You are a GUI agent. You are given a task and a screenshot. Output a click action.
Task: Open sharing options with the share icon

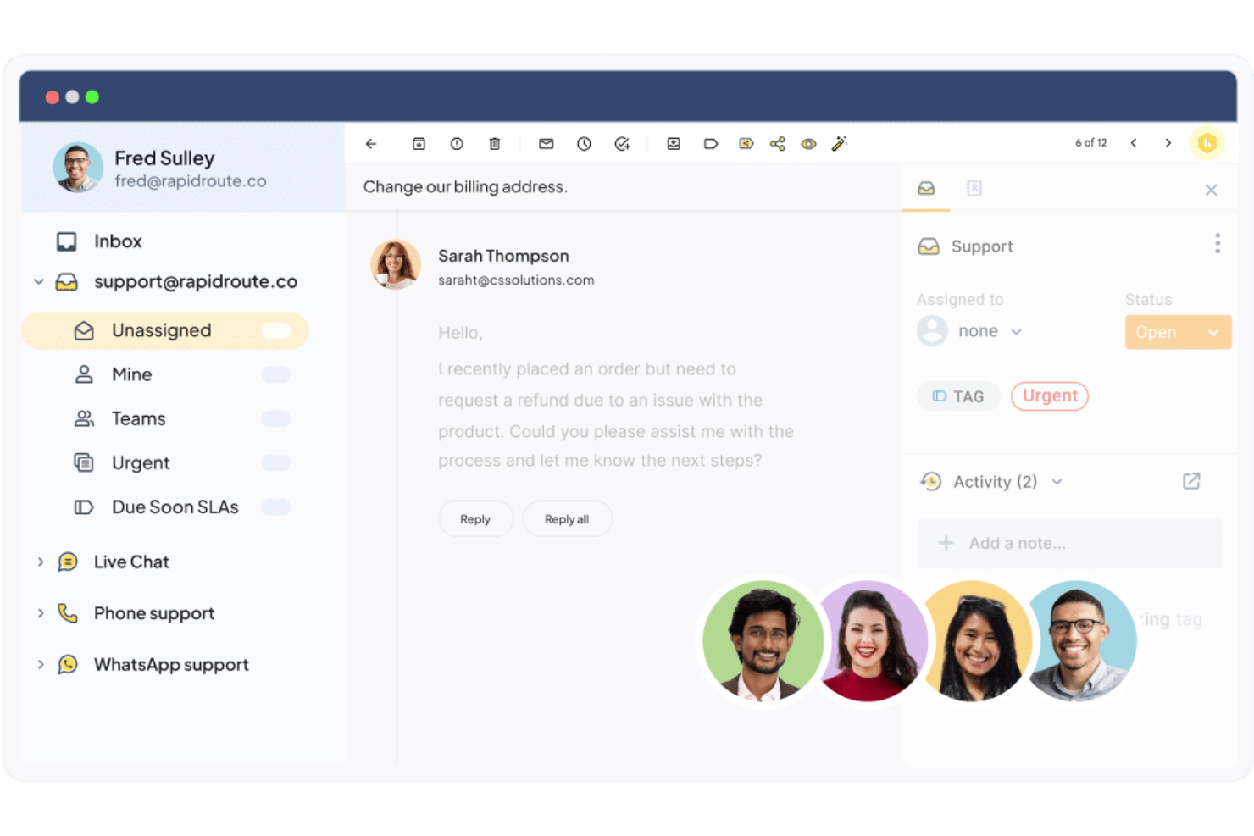(x=776, y=143)
